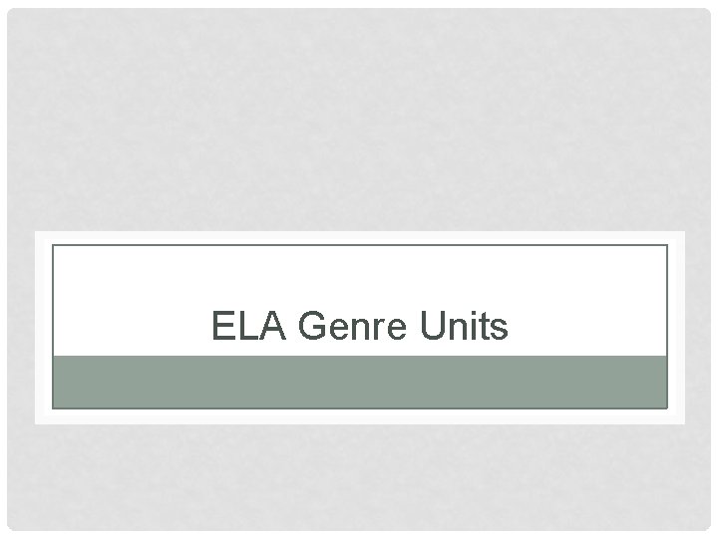The height and width of the screenshot is (538, 718).
Task: Select the word "Genre" in the title
Action: (352, 325)
